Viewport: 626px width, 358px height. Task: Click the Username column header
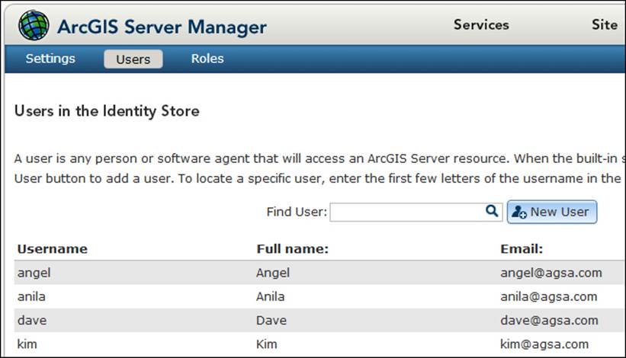click(x=53, y=249)
